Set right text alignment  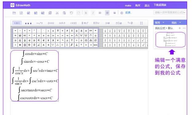click(x=114, y=13)
